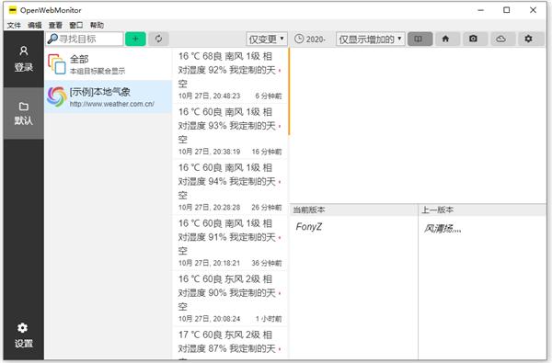
Task: Click the 26 分钟前 relative time
Action: [267, 208]
